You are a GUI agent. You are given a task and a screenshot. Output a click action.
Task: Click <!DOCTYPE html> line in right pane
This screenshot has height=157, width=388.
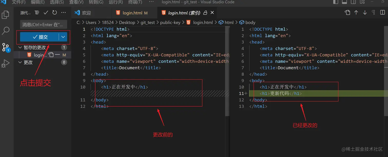pos(269,29)
